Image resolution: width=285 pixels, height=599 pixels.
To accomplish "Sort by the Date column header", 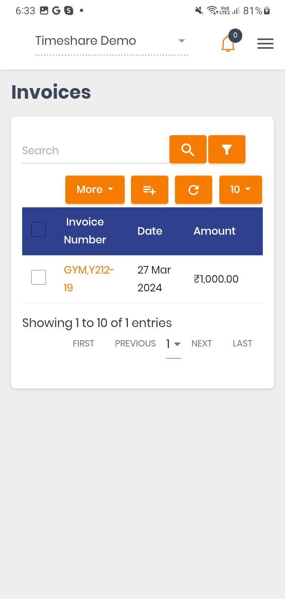I will point(150,231).
